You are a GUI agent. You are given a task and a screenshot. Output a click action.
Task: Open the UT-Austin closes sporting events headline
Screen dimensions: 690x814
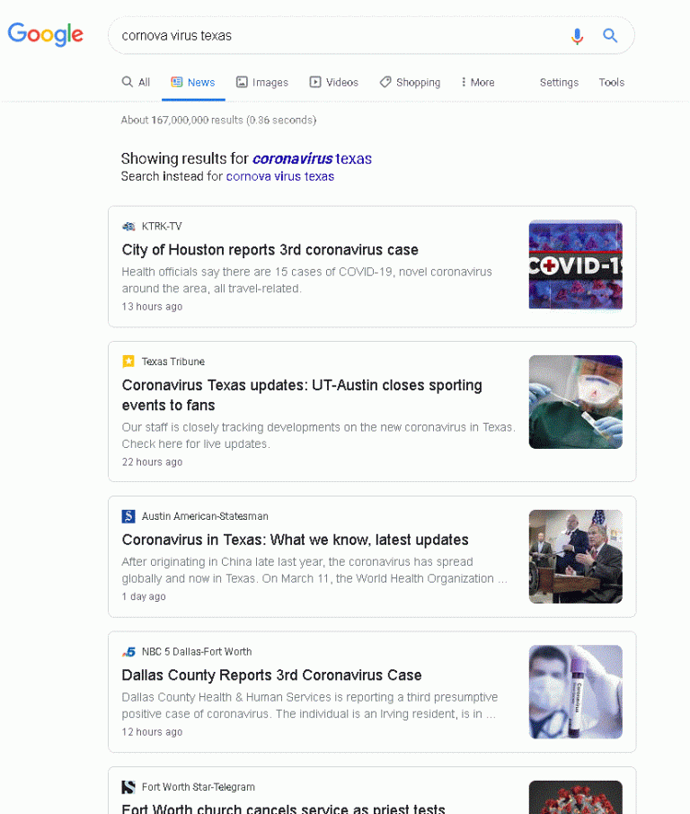(x=302, y=395)
